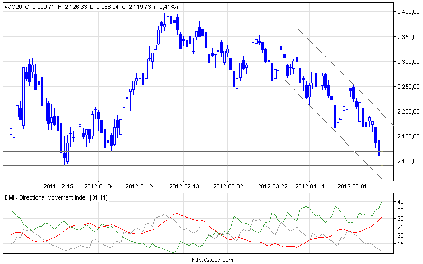Select the 30 label on DMI axis

[400, 219]
